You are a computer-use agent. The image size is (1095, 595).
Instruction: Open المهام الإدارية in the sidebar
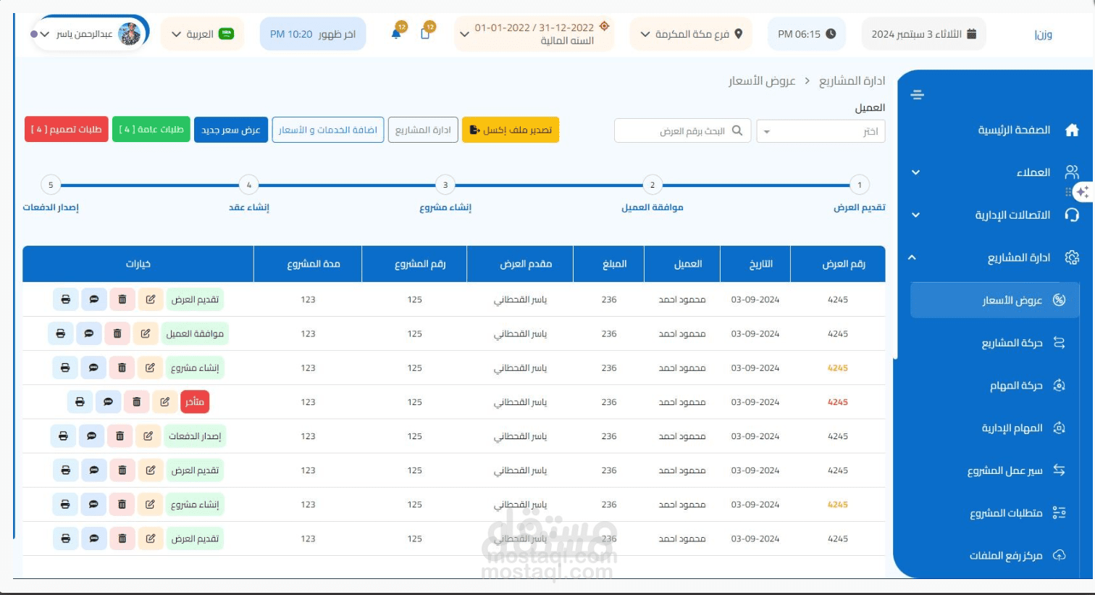point(1012,428)
